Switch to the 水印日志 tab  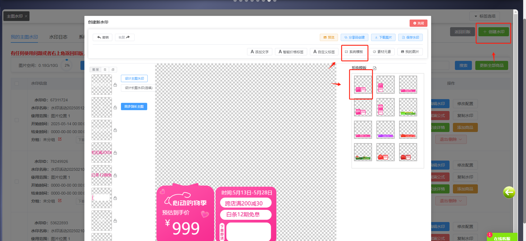[x=58, y=37]
